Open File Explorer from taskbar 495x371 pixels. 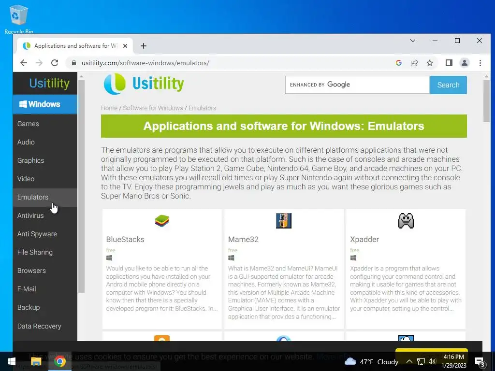[x=36, y=361]
